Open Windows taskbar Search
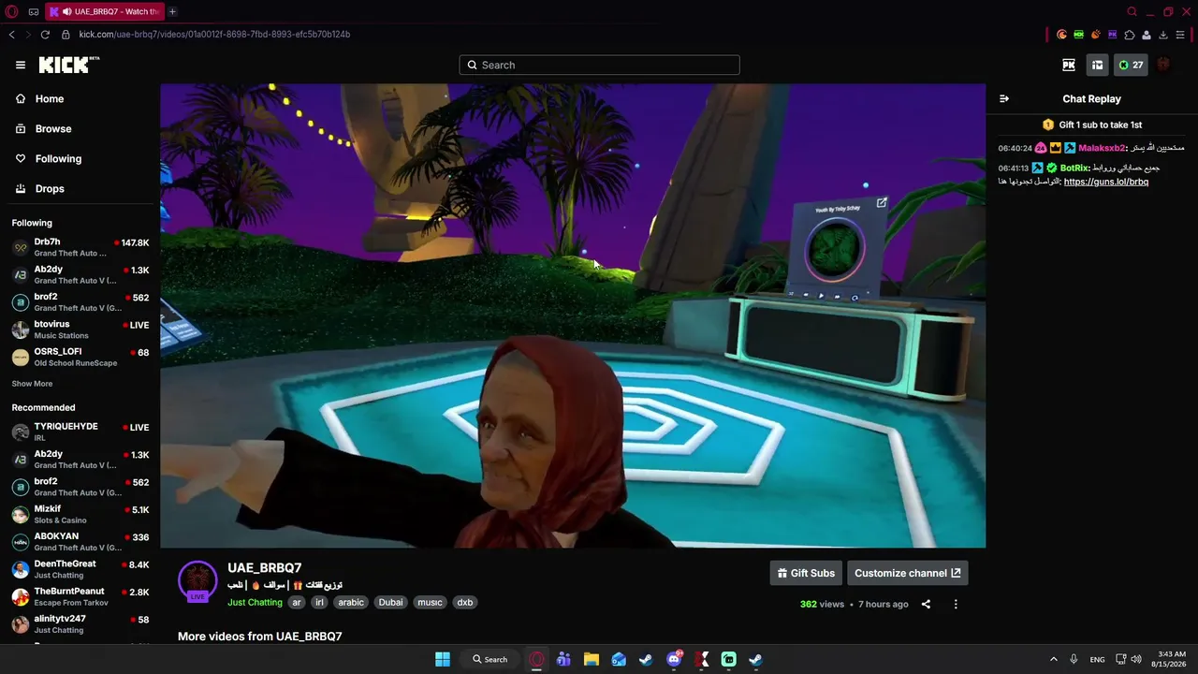 489,659
